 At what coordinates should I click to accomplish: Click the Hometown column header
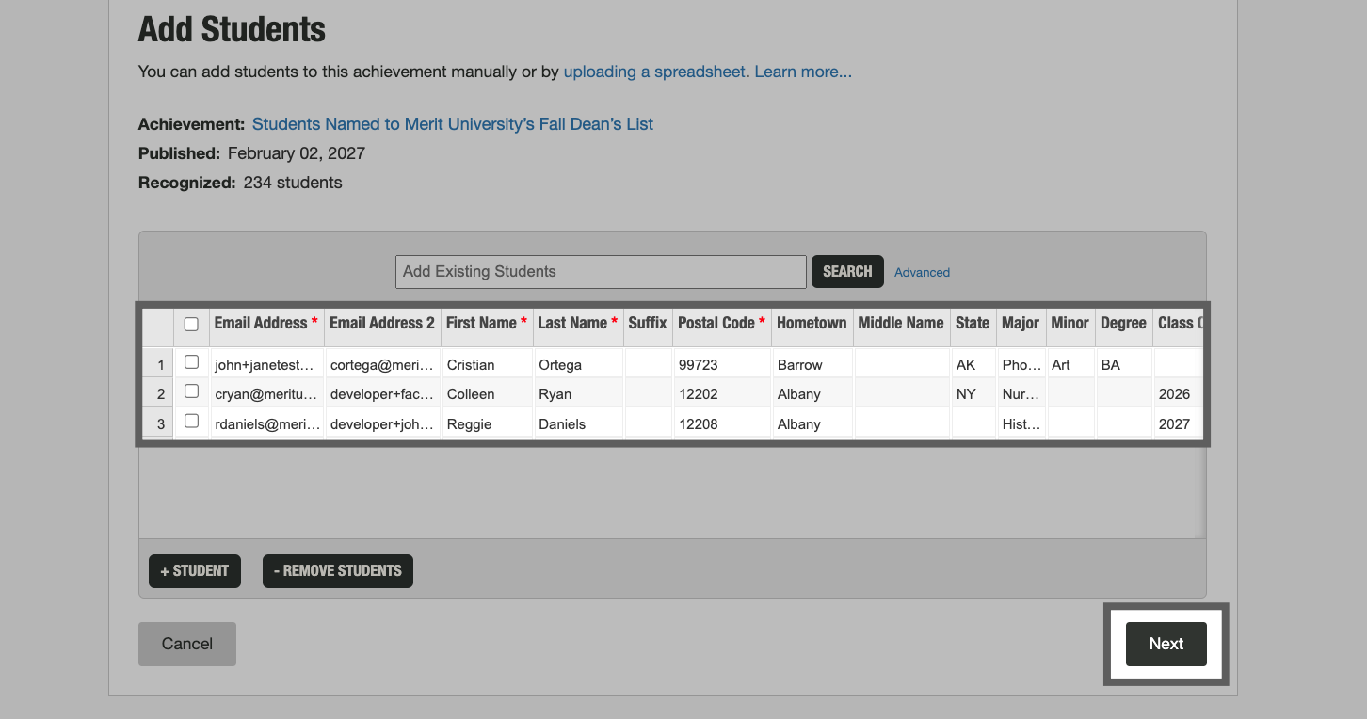pyautogui.click(x=812, y=324)
